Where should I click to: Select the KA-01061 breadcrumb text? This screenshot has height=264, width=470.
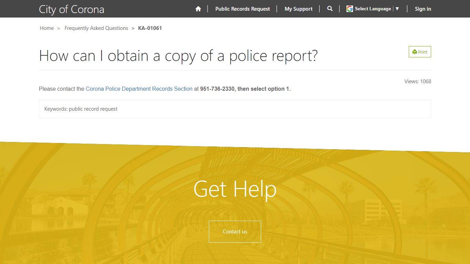[x=150, y=28]
